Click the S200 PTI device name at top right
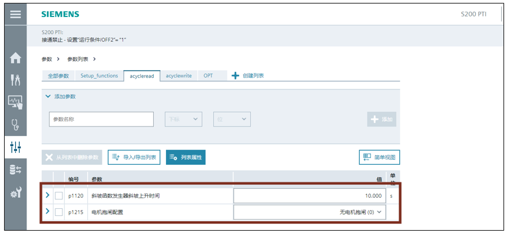The image size is (507, 233). (473, 14)
